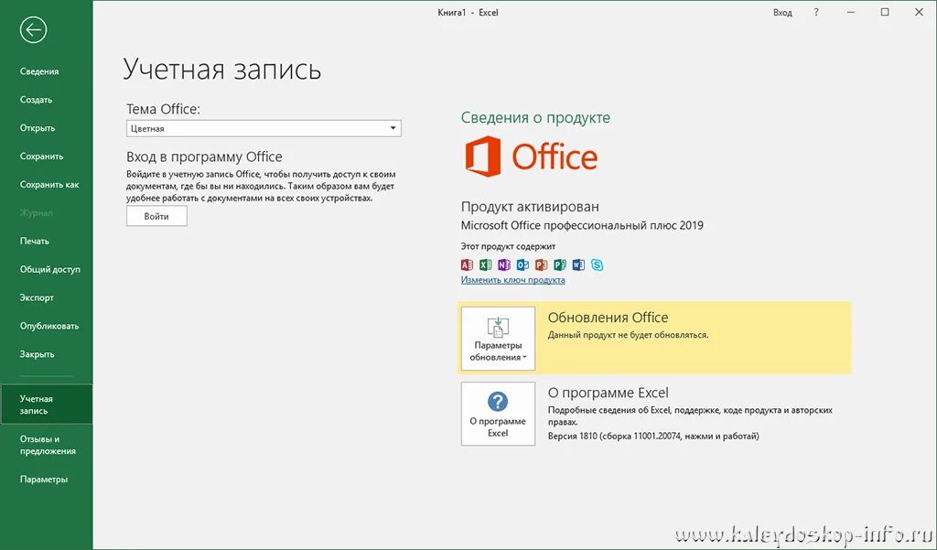The height and width of the screenshot is (550, 937).
Task: Open the Сведения menu item
Action: tap(39, 71)
